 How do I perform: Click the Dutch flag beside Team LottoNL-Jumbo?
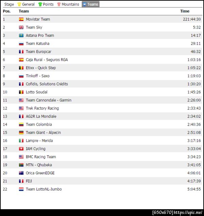(21, 189)
